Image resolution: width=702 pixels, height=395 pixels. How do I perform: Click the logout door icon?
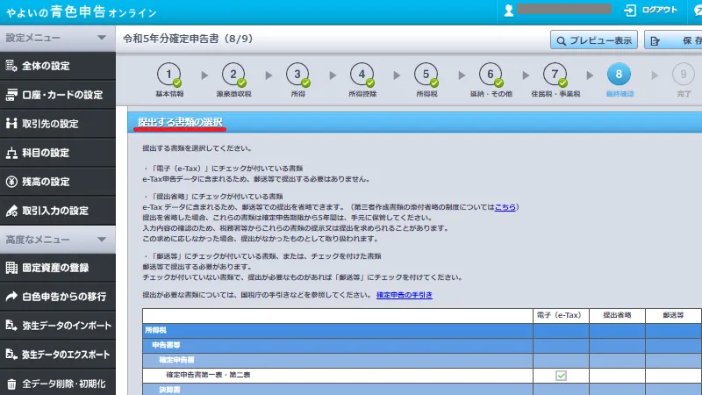(630, 11)
